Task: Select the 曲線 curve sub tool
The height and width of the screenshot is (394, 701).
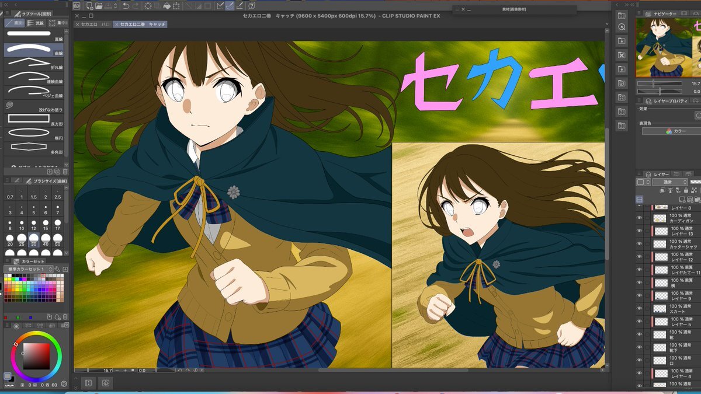Action: [35, 50]
